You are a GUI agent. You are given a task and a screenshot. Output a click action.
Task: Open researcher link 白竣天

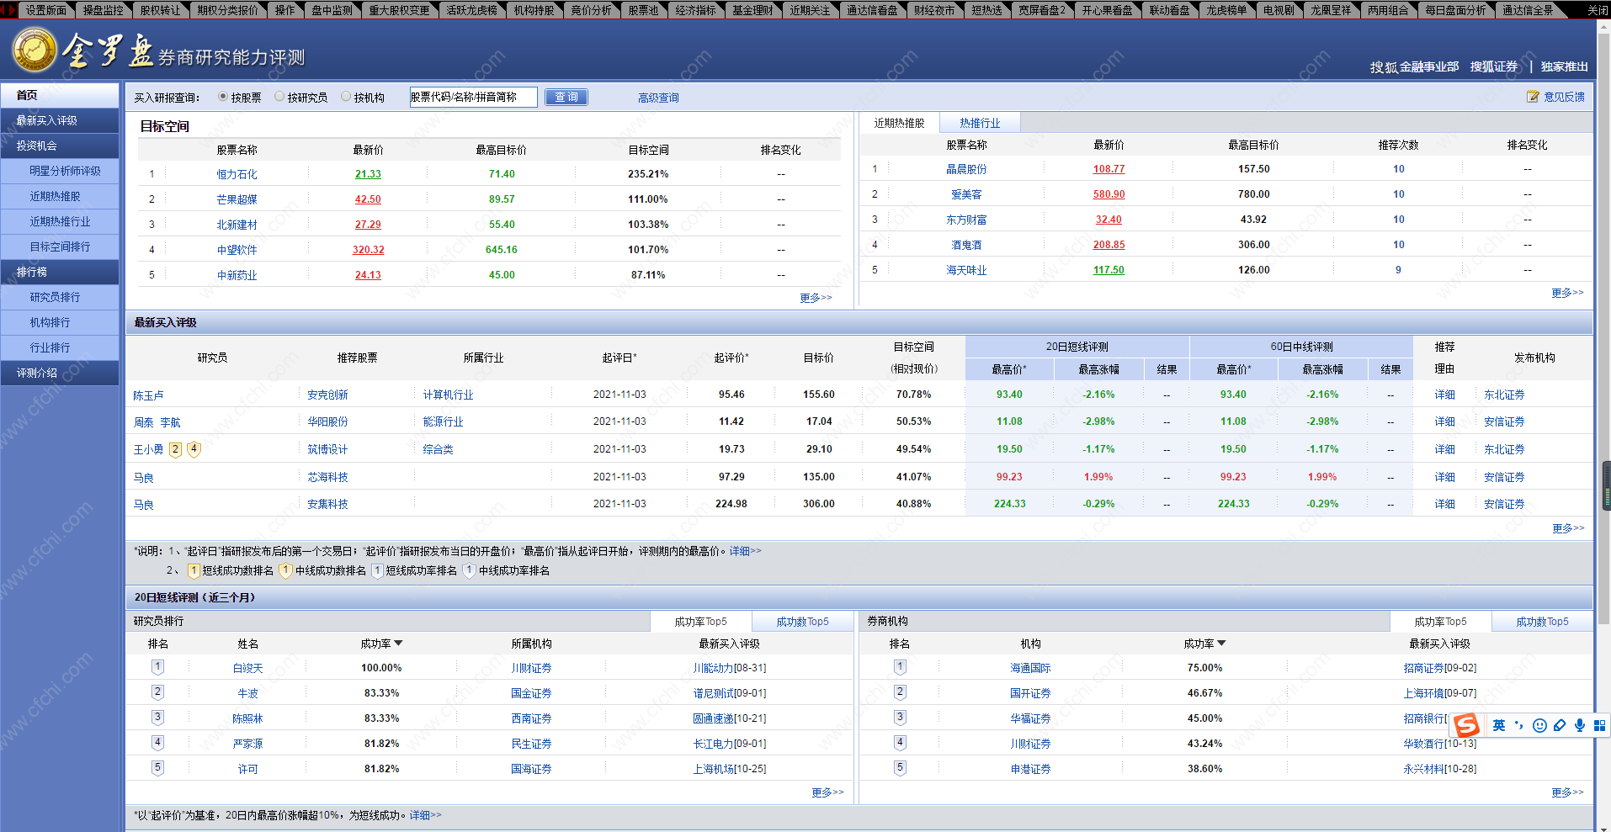(x=247, y=668)
